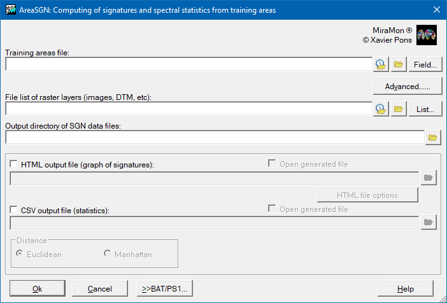Select Manhattan distance option
Screen dimensions: 447x303
click(107, 254)
